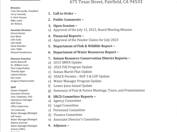Select the 'Public Comments' agenda item
The height and width of the screenshot is (132, 177).
67,20
